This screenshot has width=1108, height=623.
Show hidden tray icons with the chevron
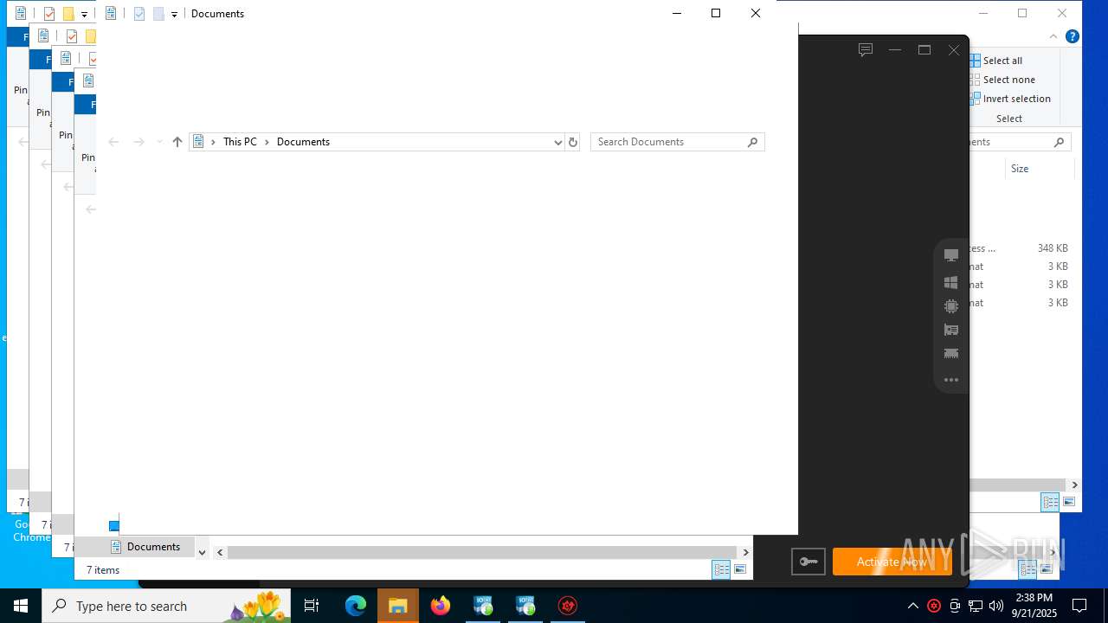pyautogui.click(x=912, y=606)
